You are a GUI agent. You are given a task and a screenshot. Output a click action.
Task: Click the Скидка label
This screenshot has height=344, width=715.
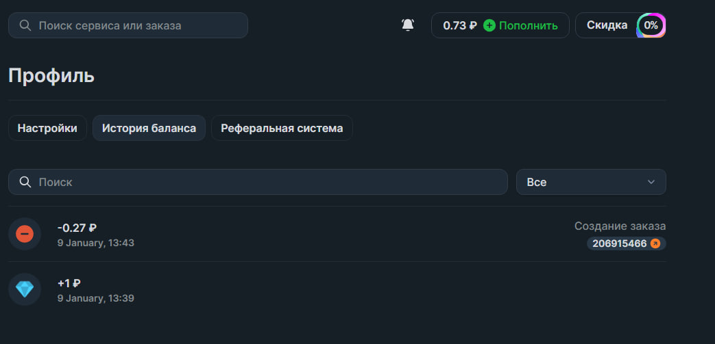tap(607, 25)
